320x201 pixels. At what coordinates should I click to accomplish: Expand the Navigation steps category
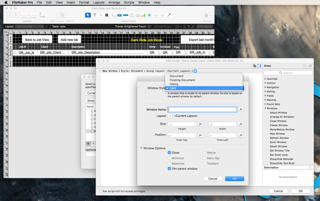pos(265,87)
